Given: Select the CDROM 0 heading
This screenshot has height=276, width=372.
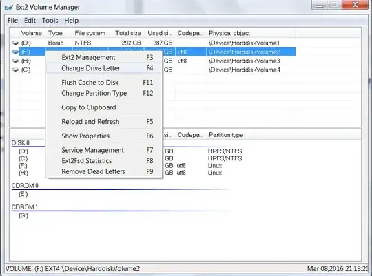Looking at the screenshot, I should (x=25, y=185).
